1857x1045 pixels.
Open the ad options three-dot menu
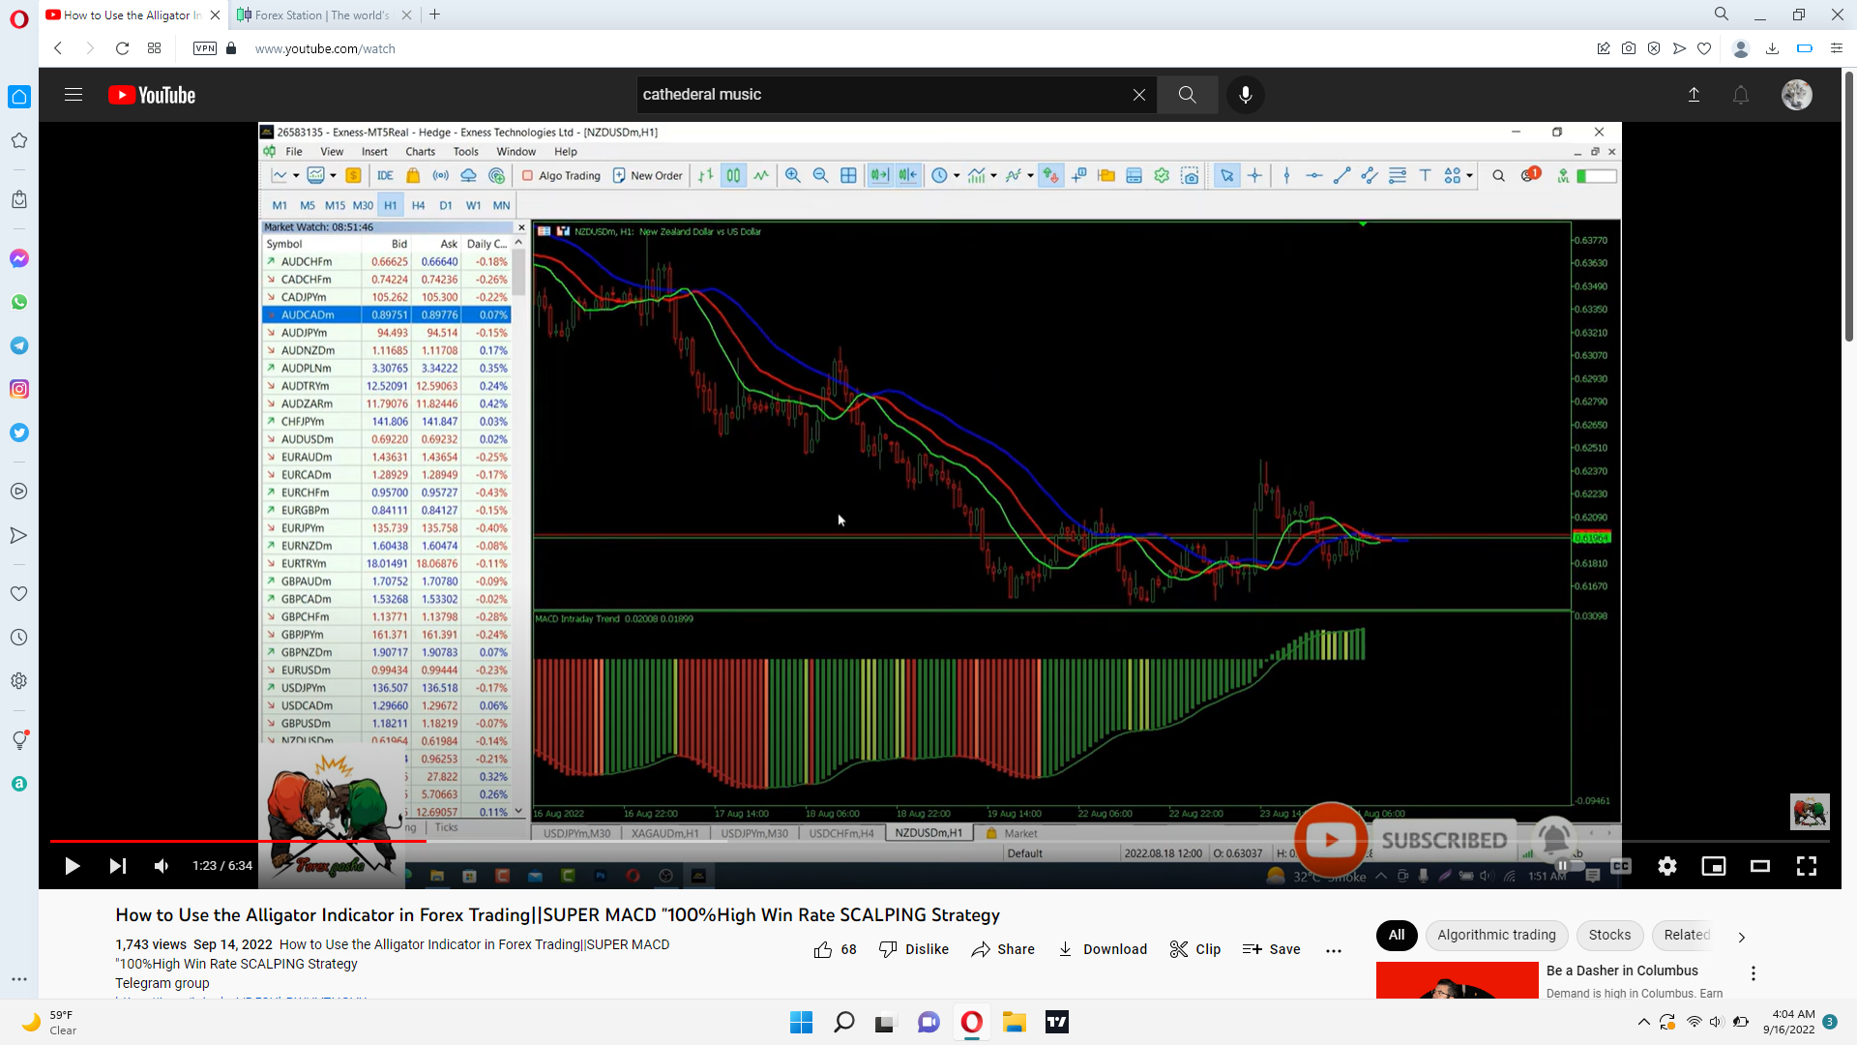tap(1753, 973)
